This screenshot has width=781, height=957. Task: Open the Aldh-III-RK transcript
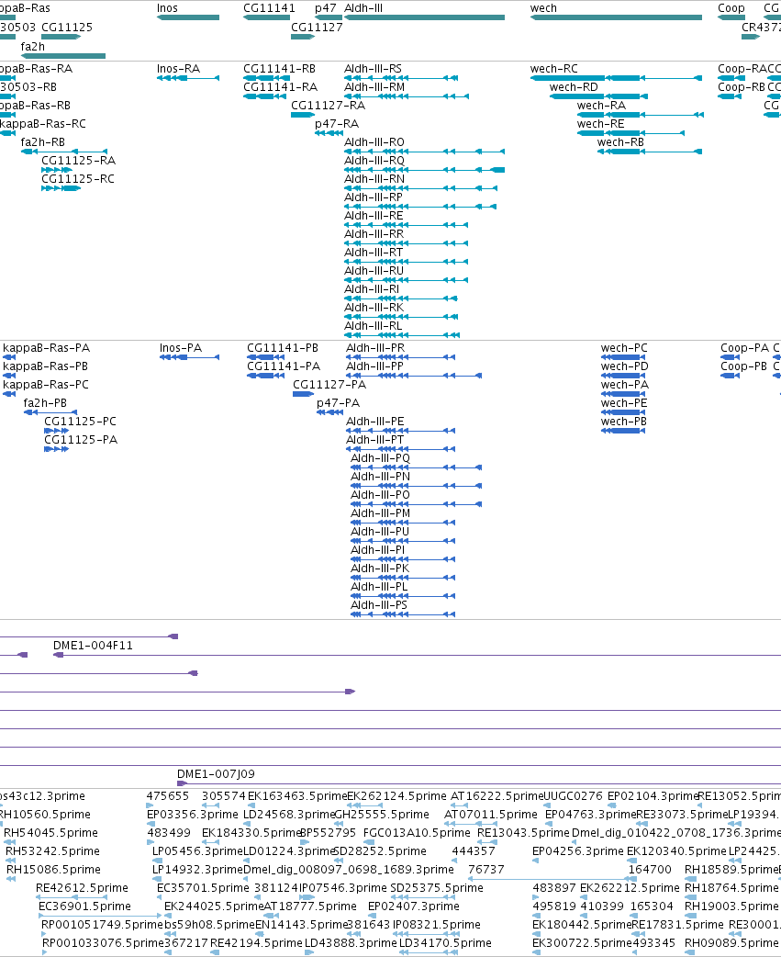click(401, 316)
